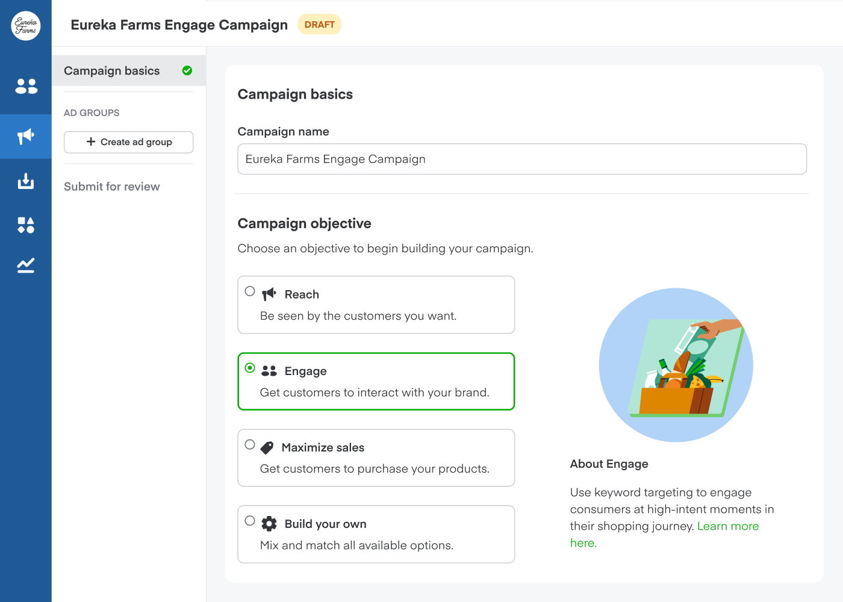Open the Learn more here link
Screen dimensions: 843x602
point(728,526)
